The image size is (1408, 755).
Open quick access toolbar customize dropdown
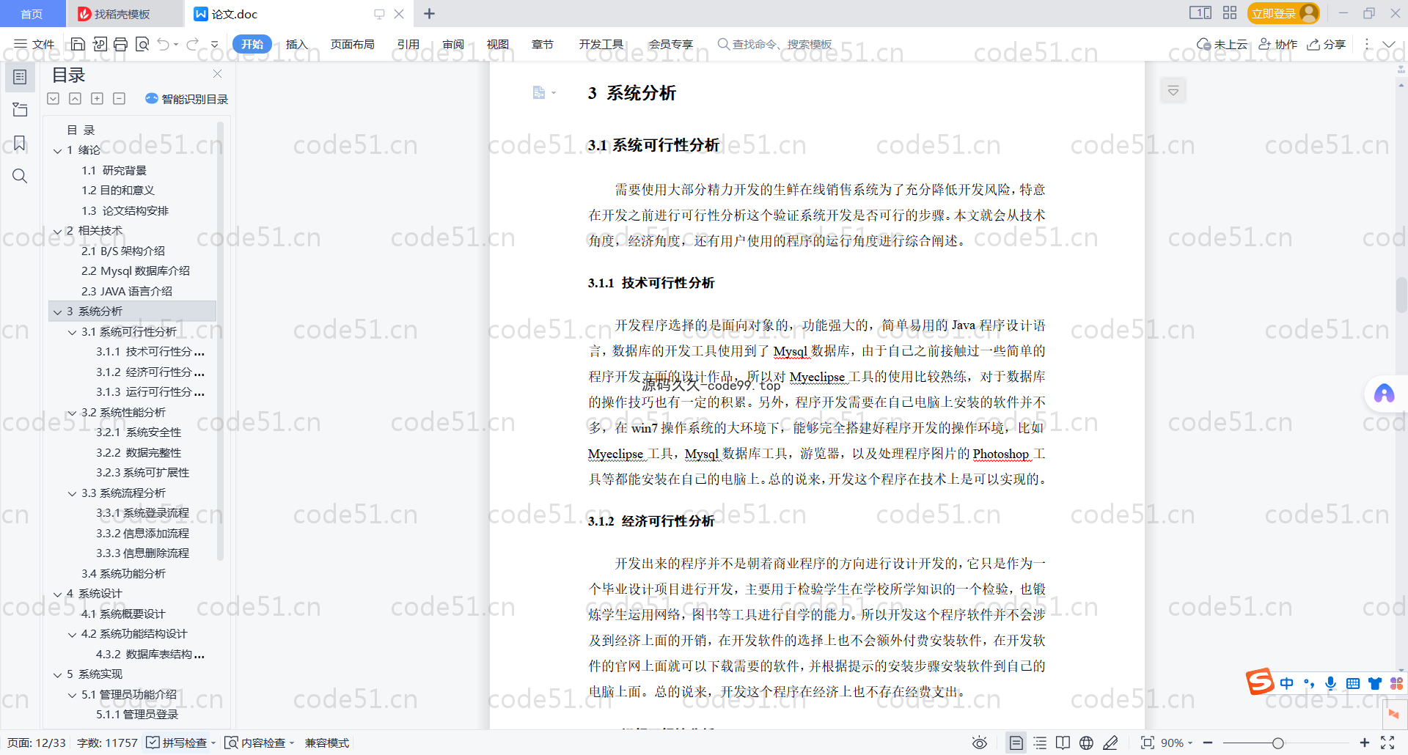coord(214,44)
